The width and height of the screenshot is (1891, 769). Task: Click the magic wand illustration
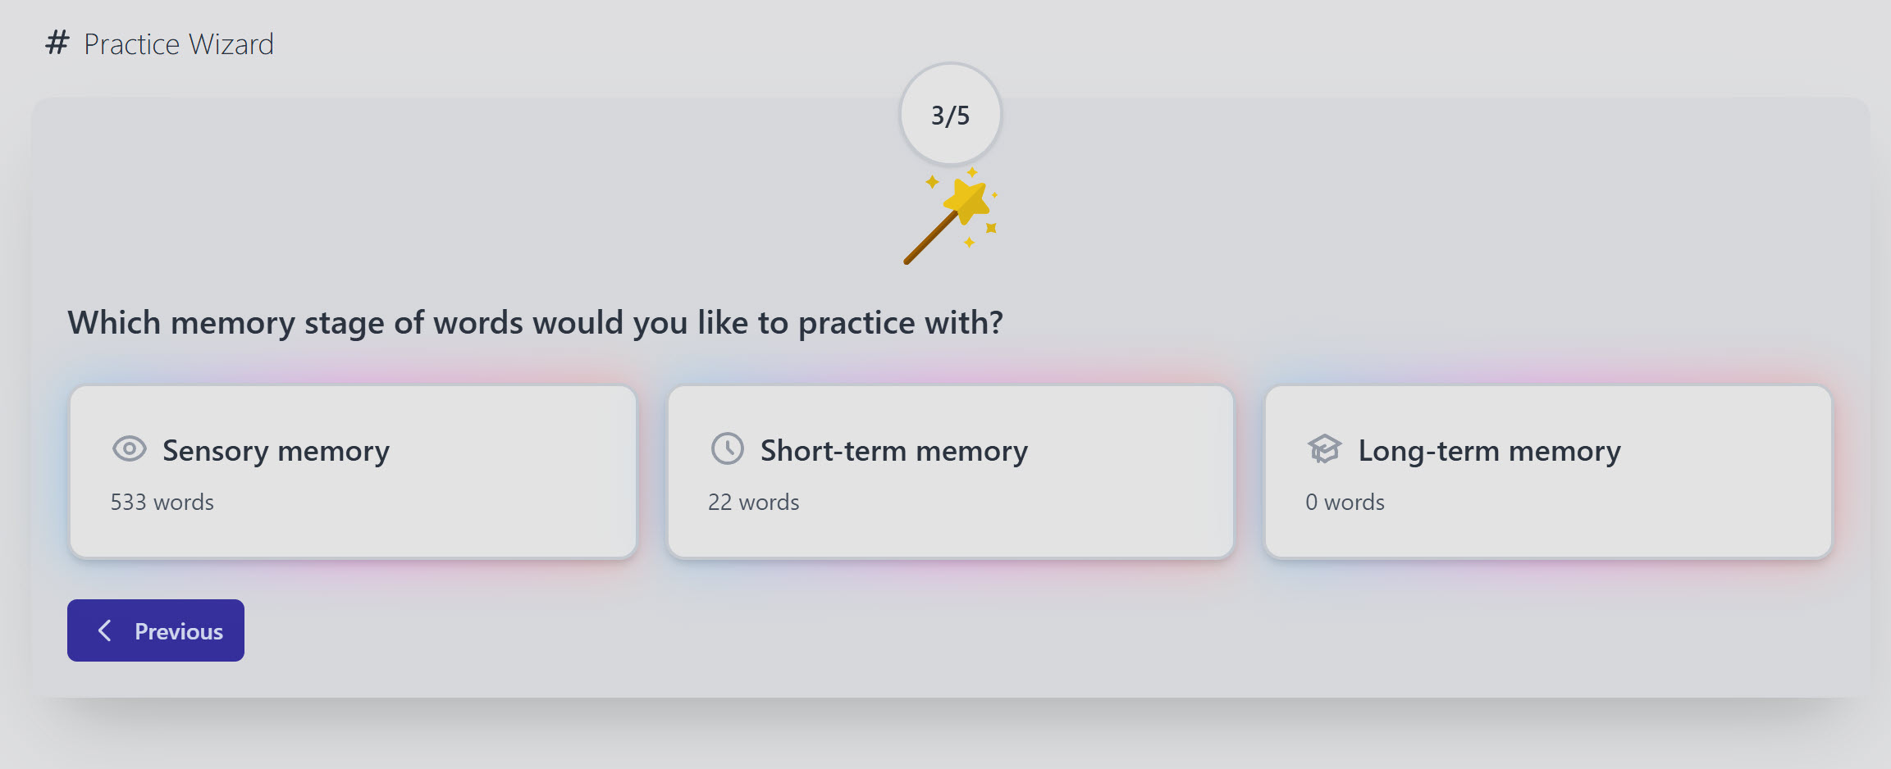point(949,218)
